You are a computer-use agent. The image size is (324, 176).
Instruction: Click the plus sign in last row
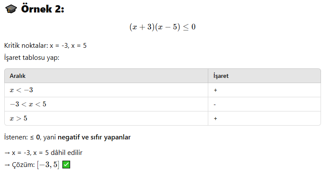tap(215, 118)
